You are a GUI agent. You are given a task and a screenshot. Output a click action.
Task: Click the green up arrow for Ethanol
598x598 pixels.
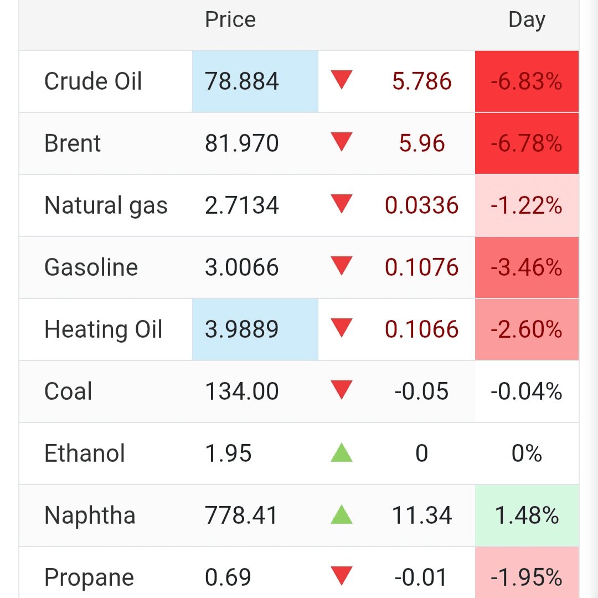[341, 452]
